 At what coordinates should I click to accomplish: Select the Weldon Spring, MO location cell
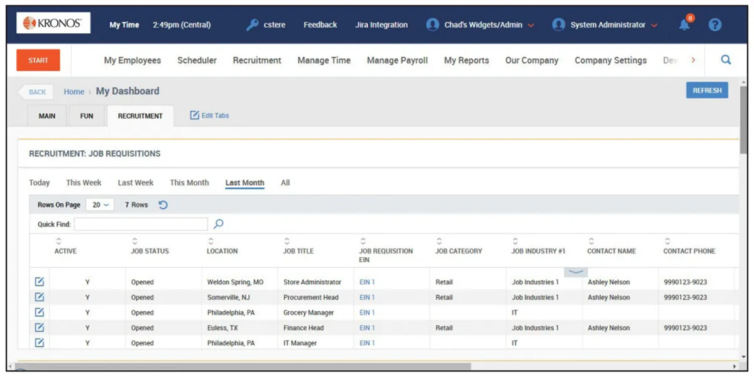235,282
